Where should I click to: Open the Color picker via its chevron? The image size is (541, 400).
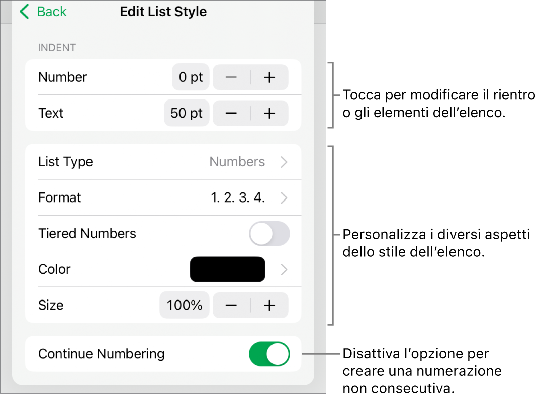coord(284,269)
